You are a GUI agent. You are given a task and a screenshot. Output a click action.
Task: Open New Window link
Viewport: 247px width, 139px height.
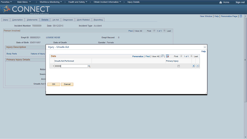click(206, 16)
